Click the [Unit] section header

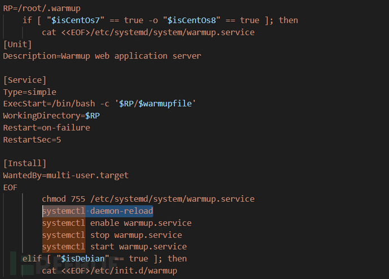17,44
